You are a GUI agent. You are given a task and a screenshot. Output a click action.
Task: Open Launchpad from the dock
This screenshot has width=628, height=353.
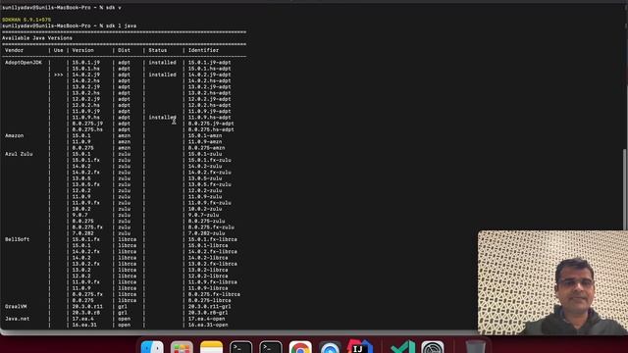coord(182,347)
